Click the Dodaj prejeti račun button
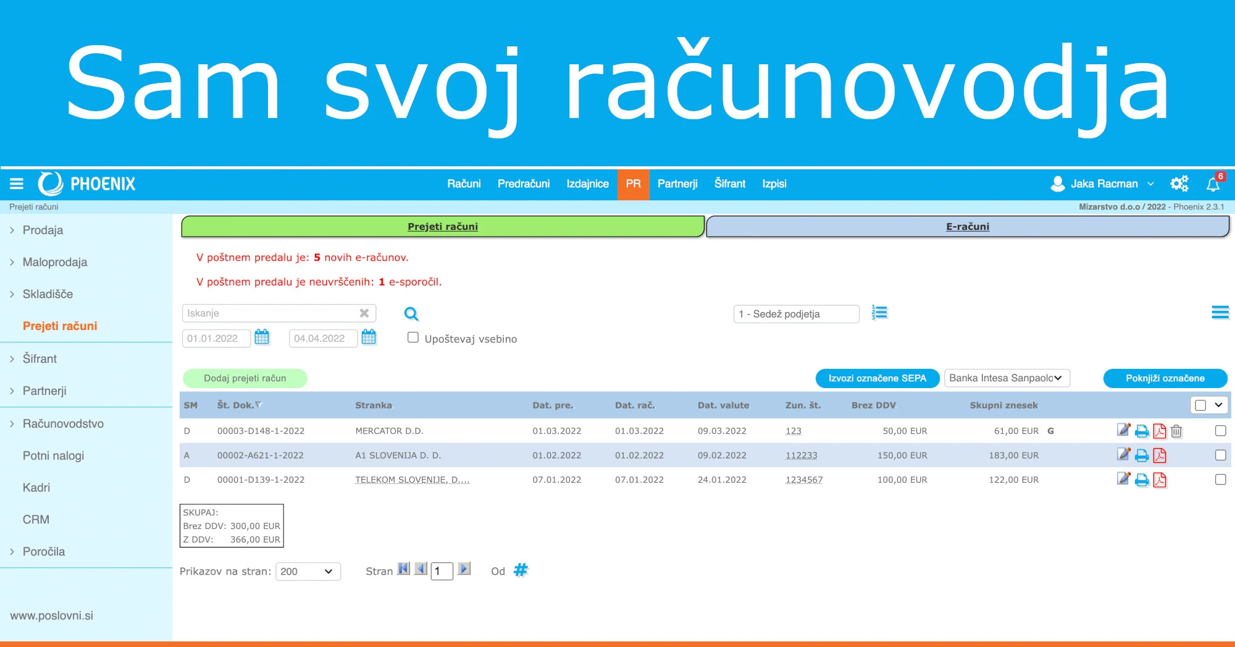1235x647 pixels. pos(244,378)
